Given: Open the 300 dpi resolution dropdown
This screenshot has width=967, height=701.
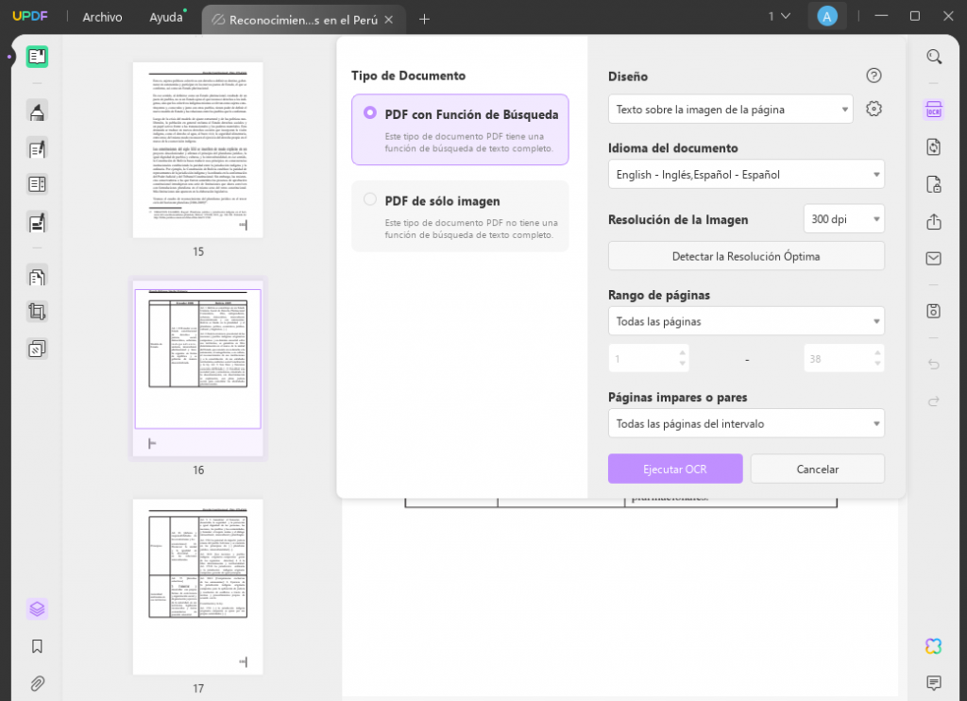Looking at the screenshot, I should click(x=843, y=218).
